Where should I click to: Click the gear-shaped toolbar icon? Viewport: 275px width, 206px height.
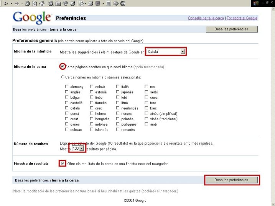coord(123,3)
